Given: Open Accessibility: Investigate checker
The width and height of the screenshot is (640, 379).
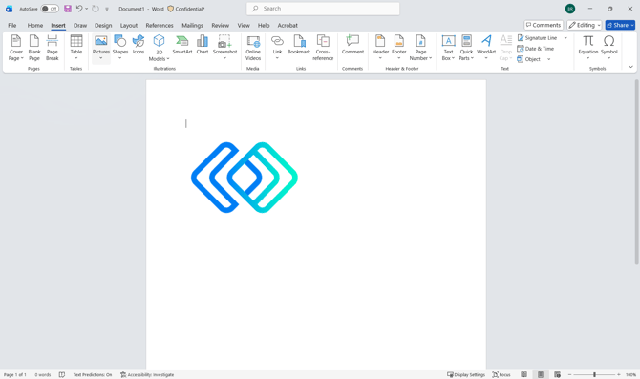Looking at the screenshot, I should click(x=147, y=374).
